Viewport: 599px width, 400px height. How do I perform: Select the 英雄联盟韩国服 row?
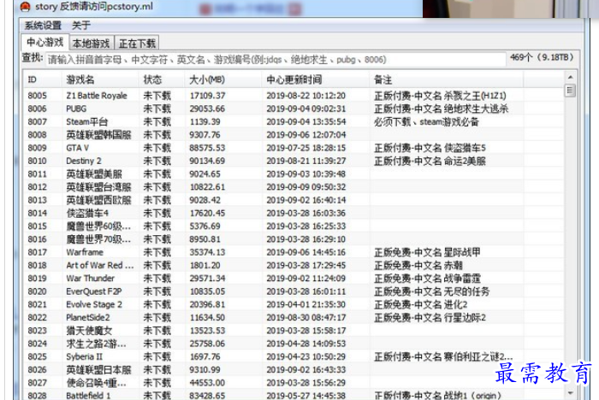tap(294, 135)
